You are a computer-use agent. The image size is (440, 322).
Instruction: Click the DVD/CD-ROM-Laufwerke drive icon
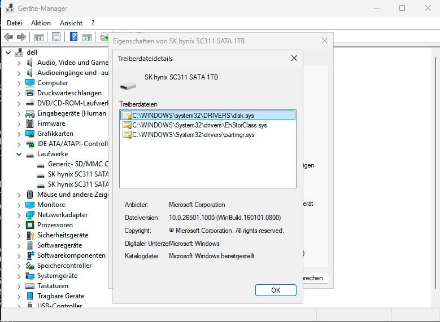(30, 103)
